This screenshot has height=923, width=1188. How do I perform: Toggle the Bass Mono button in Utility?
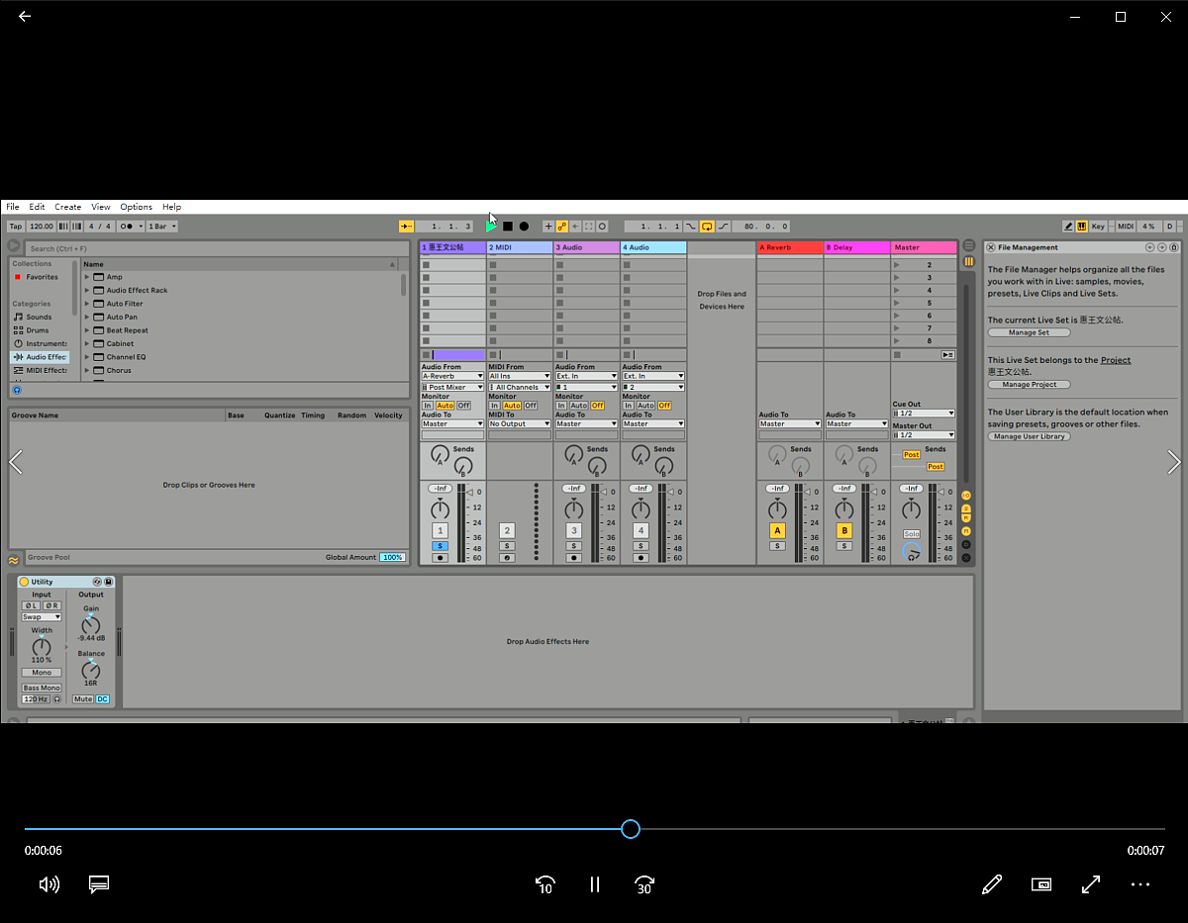pyautogui.click(x=42, y=688)
